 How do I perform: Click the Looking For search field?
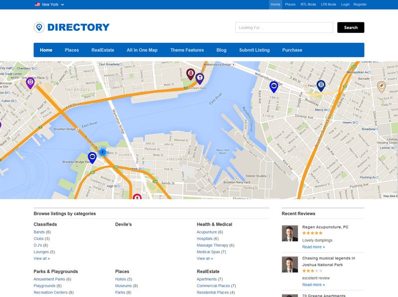pos(284,27)
